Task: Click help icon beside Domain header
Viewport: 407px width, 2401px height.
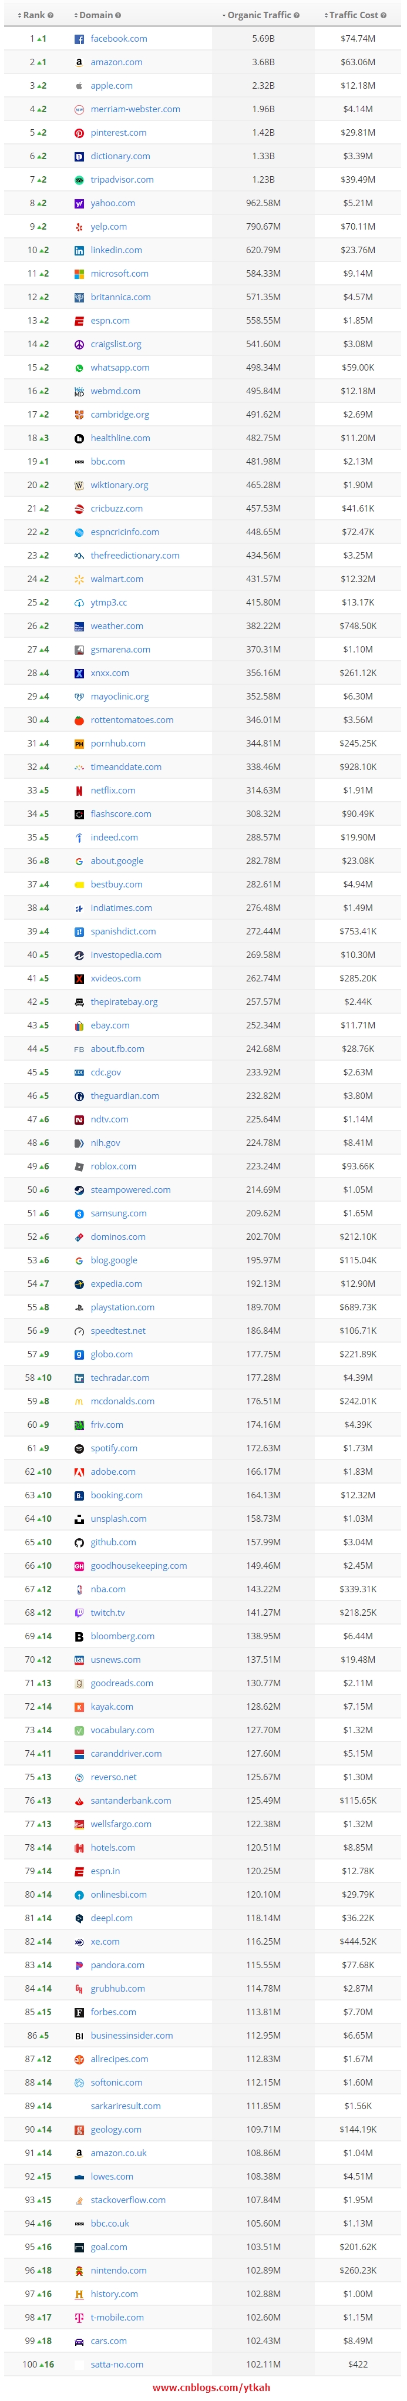Action: 118,15
